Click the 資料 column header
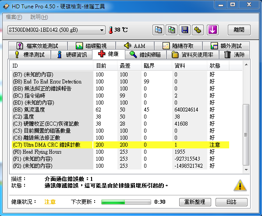The image size is (262, 216). [x=189, y=66]
